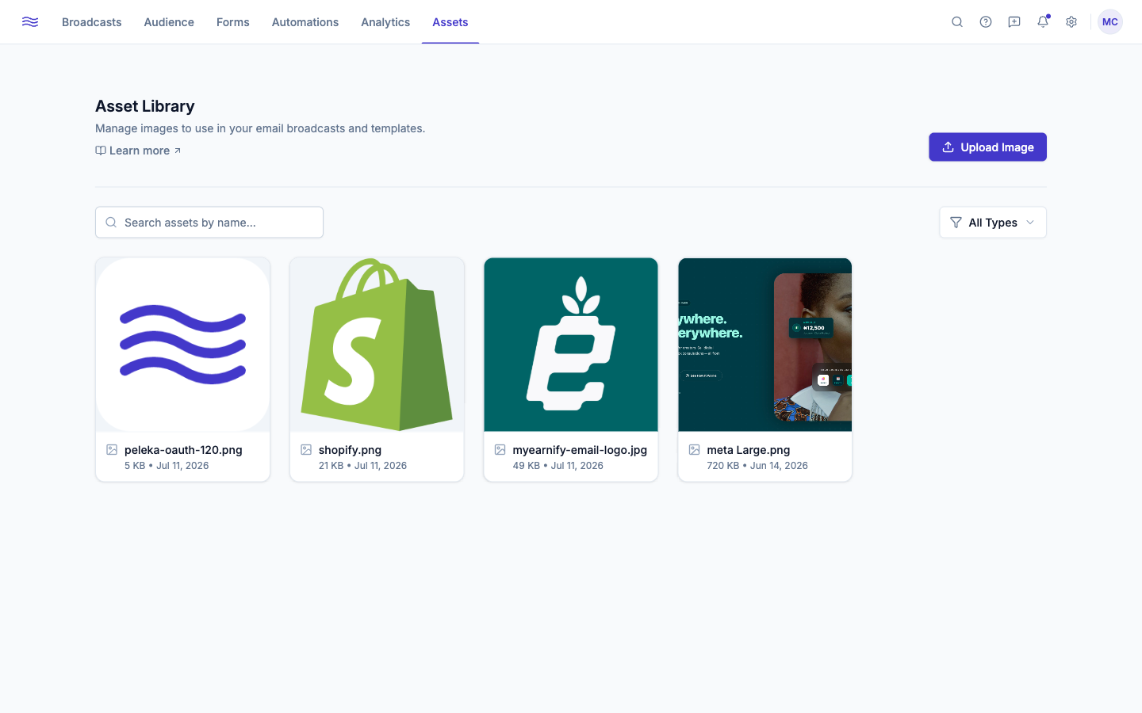Click the text 720 KB • Jun 14, 2026

pos(757,466)
